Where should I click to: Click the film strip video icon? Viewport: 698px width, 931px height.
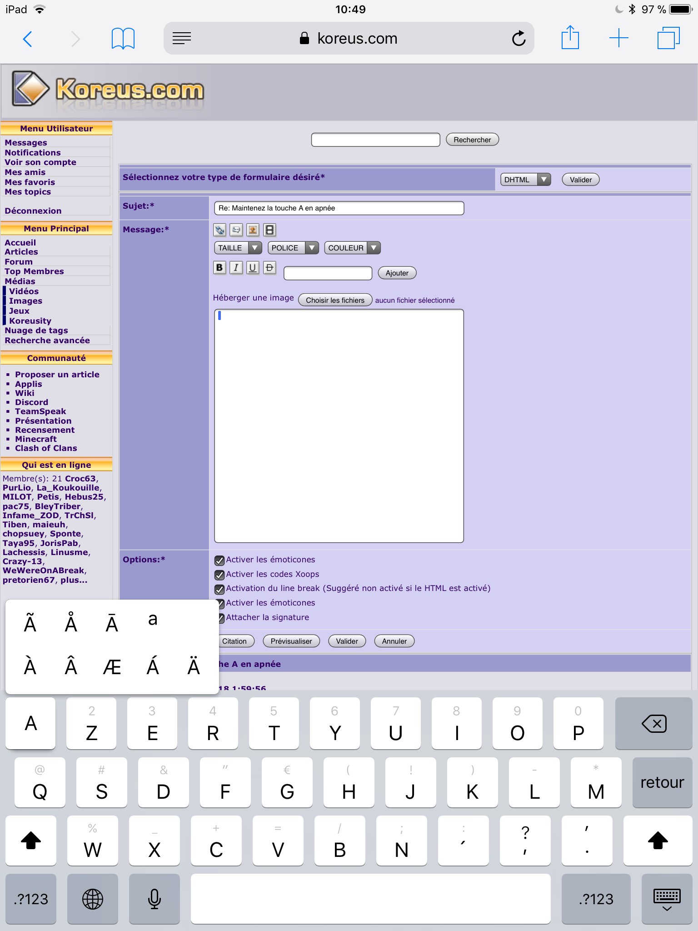point(270,230)
